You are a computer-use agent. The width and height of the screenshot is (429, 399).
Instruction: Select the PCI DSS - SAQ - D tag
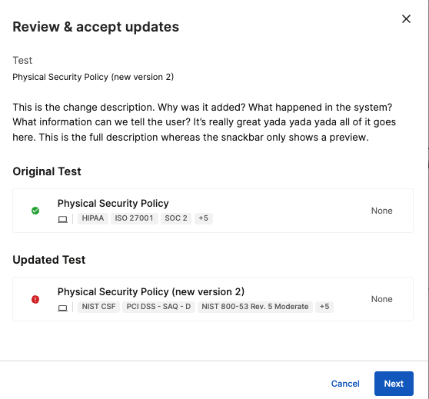(x=158, y=307)
